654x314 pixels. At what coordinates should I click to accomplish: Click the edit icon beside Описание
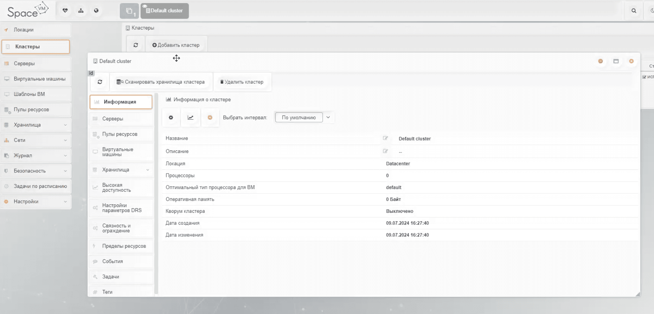385,151
